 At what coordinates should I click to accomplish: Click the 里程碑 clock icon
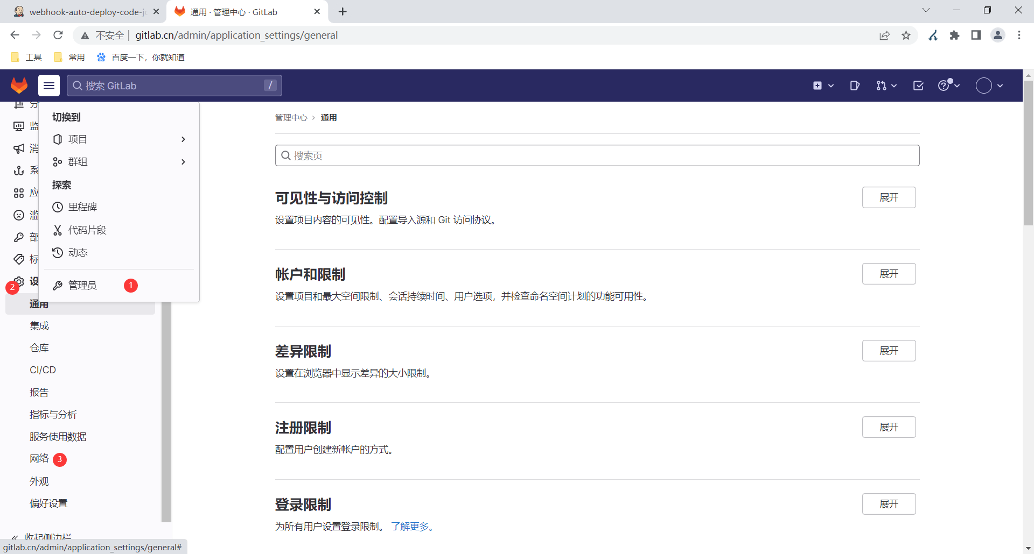tap(58, 207)
